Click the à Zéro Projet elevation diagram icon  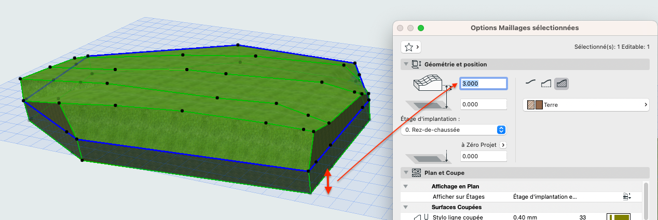[428, 157]
